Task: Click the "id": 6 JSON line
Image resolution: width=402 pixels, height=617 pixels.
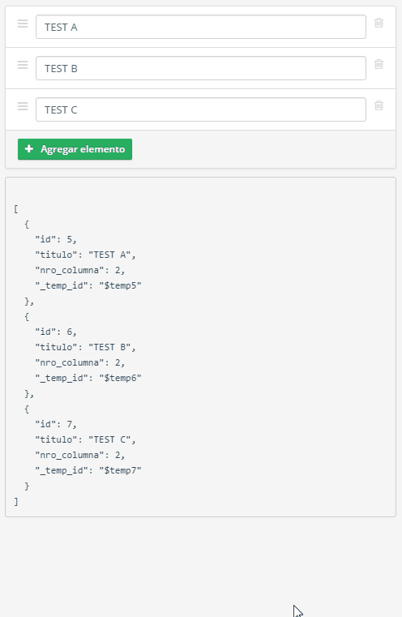Action: [x=56, y=332]
